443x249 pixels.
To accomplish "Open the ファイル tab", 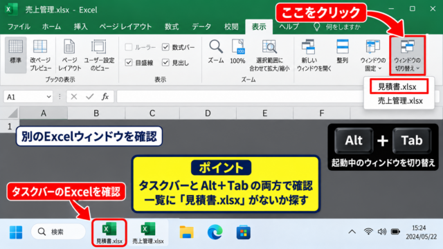I will pos(19,27).
